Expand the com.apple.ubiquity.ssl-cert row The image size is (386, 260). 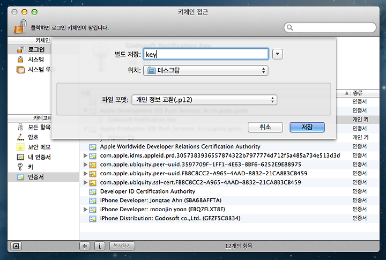click(85, 182)
